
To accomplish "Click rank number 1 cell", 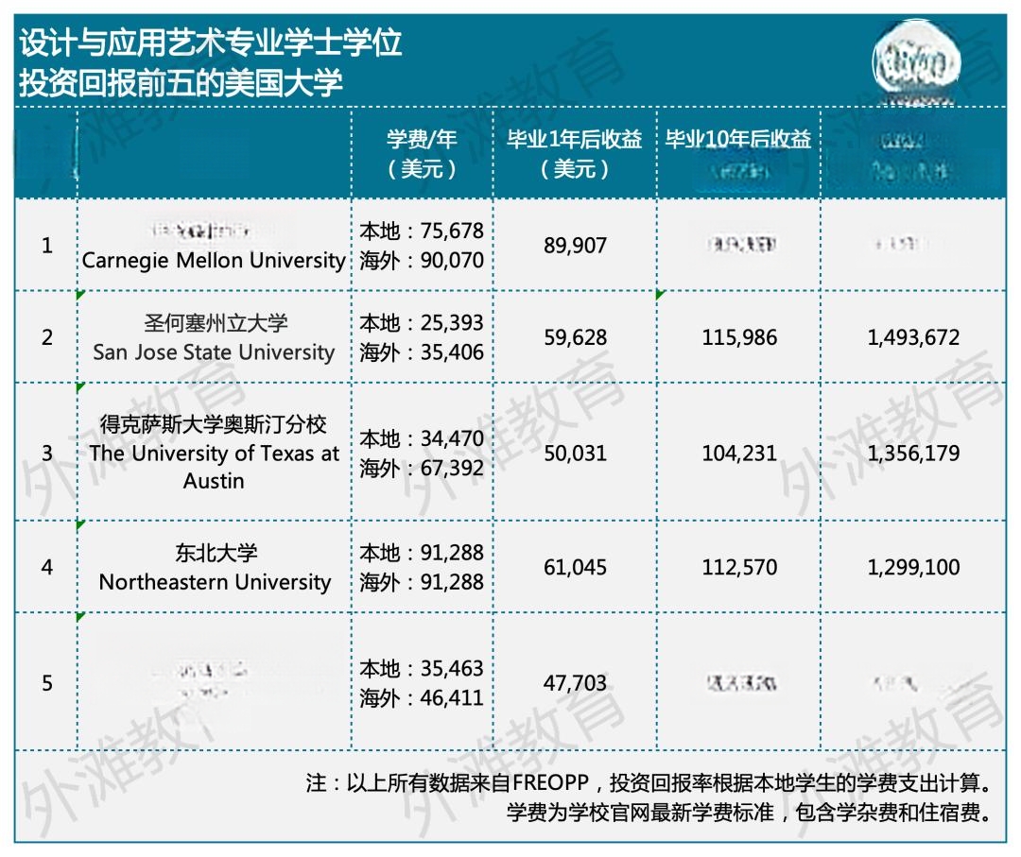I will [x=47, y=246].
